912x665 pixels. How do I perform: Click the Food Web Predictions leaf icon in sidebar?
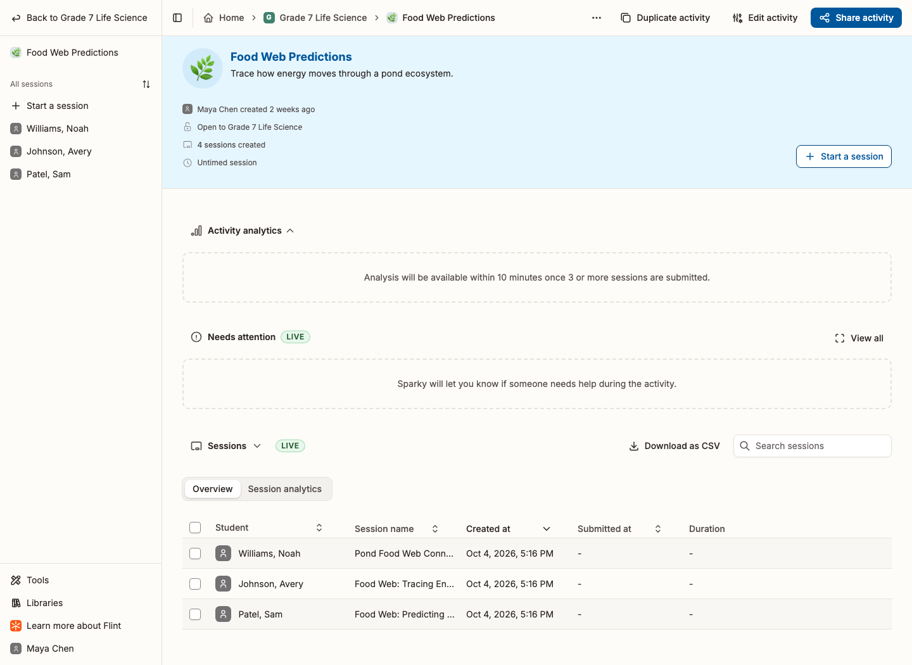(x=16, y=53)
